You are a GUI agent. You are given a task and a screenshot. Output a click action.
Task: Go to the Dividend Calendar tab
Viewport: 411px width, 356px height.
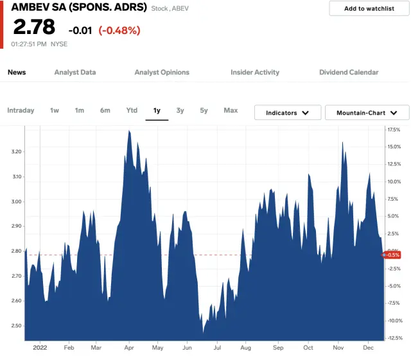click(349, 72)
